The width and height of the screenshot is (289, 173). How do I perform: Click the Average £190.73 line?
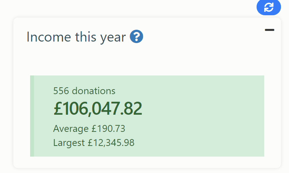(89, 128)
